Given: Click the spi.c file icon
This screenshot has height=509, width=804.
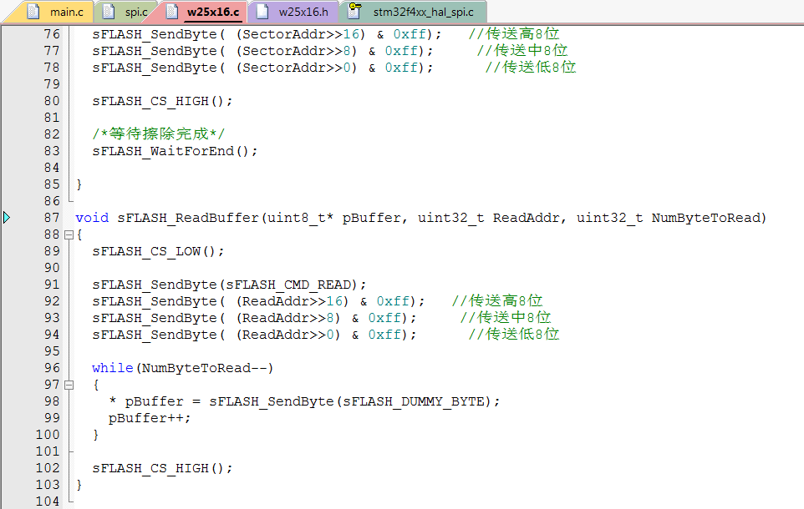Looking at the screenshot, I should point(108,12).
